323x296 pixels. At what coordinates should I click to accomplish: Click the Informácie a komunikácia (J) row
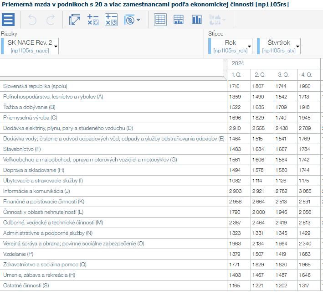(36, 191)
